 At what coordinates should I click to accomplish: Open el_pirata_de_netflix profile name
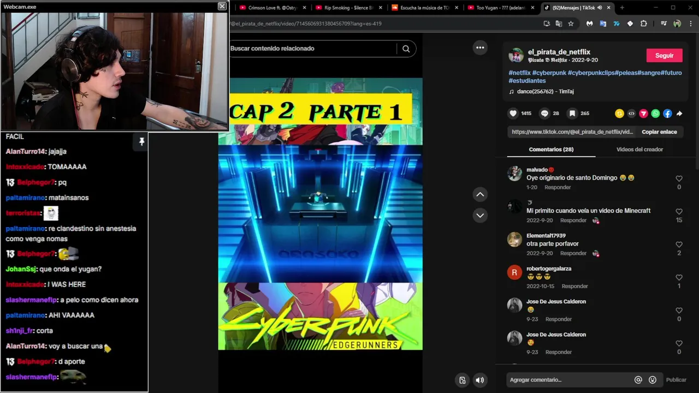pyautogui.click(x=559, y=52)
